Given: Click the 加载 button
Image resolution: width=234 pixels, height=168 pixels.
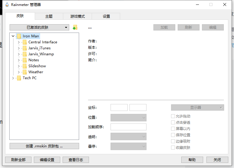Looking at the screenshot, I should coord(164,28).
